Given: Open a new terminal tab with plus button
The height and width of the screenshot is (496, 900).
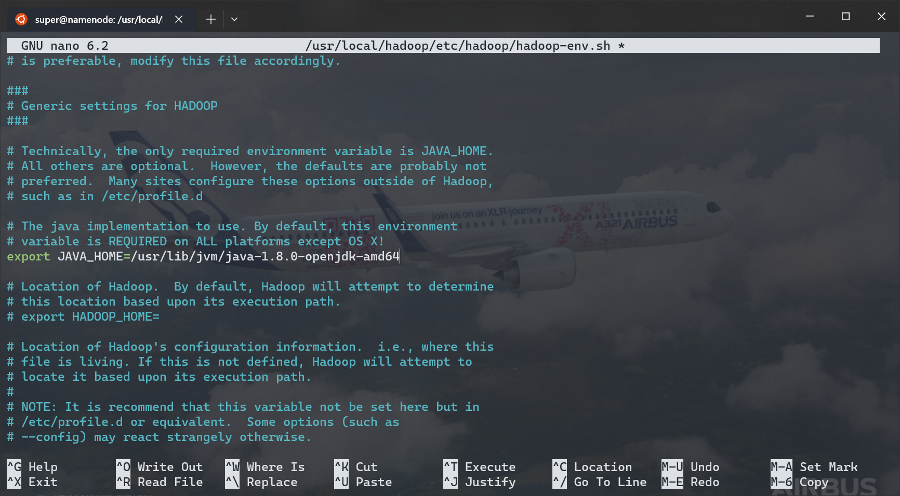Looking at the screenshot, I should [210, 19].
